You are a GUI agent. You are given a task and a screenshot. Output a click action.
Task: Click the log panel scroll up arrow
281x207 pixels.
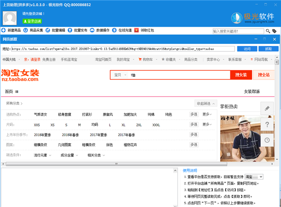pyautogui.click(x=175, y=170)
